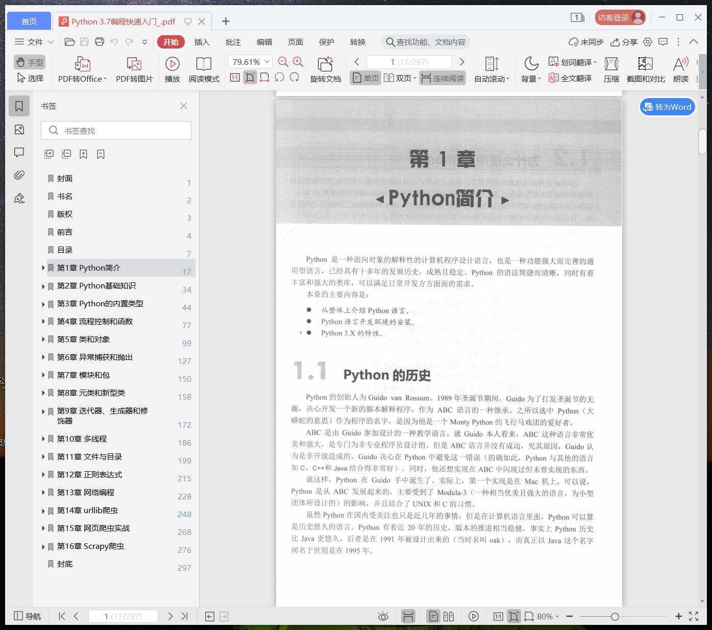Open thumbnails panel in left sidebar
712x630 pixels.
(19, 130)
